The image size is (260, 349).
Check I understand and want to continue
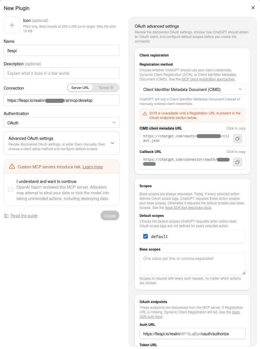(11, 189)
